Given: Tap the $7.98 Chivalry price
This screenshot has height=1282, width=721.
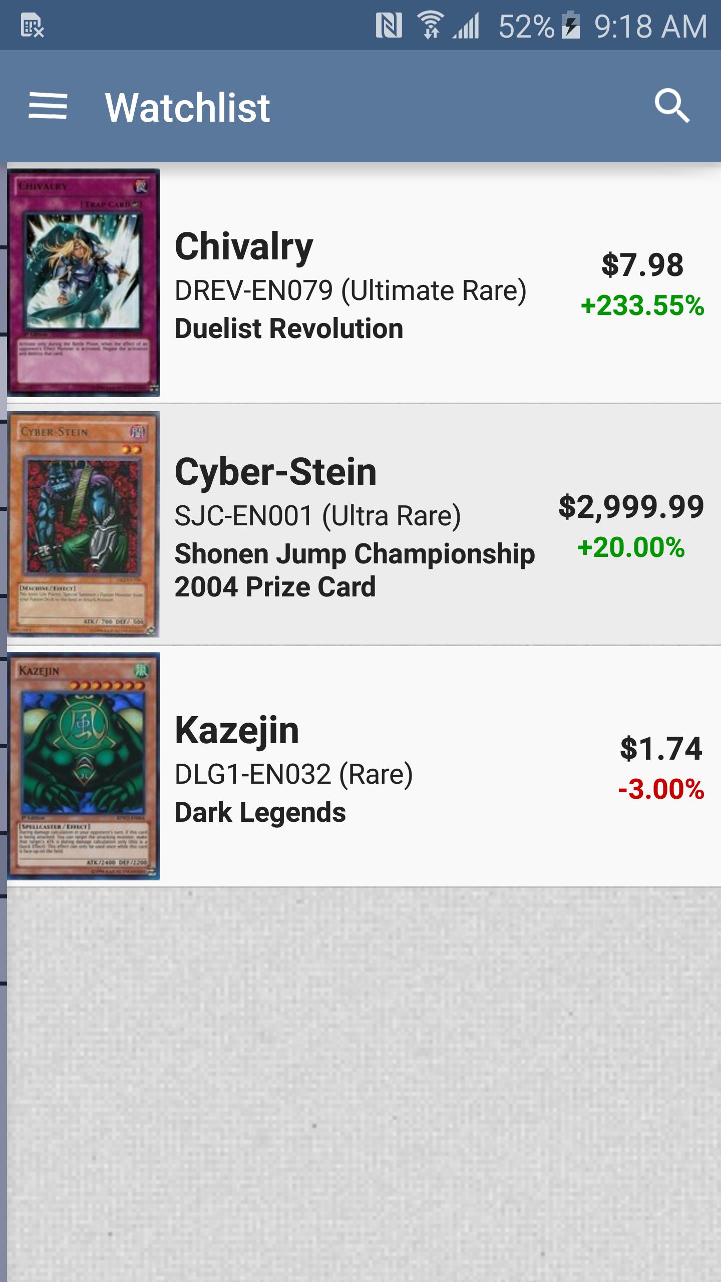Looking at the screenshot, I should coord(642,264).
